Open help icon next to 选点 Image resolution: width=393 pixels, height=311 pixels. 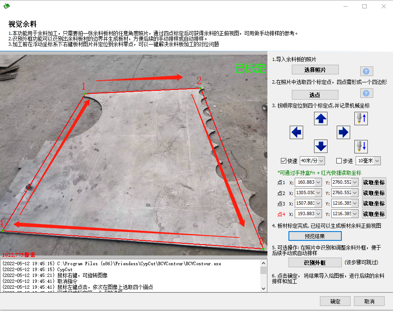click(x=367, y=93)
